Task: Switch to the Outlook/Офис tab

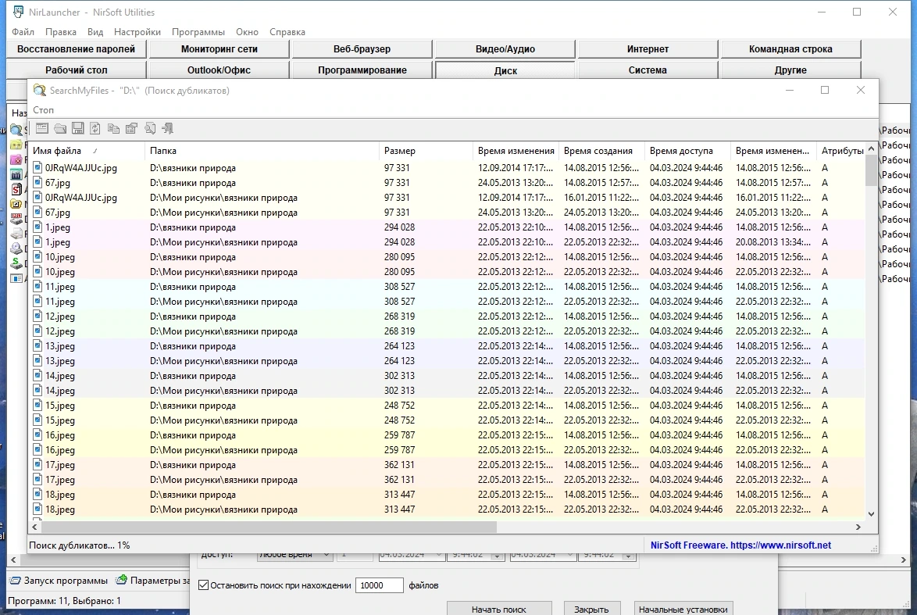Action: [219, 70]
